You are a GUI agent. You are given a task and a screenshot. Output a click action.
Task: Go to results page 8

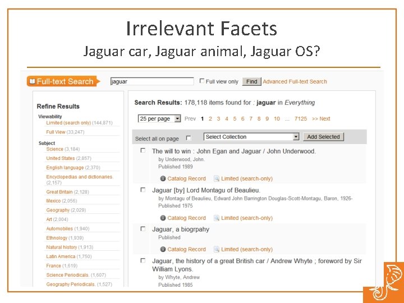pyautogui.click(x=259, y=119)
